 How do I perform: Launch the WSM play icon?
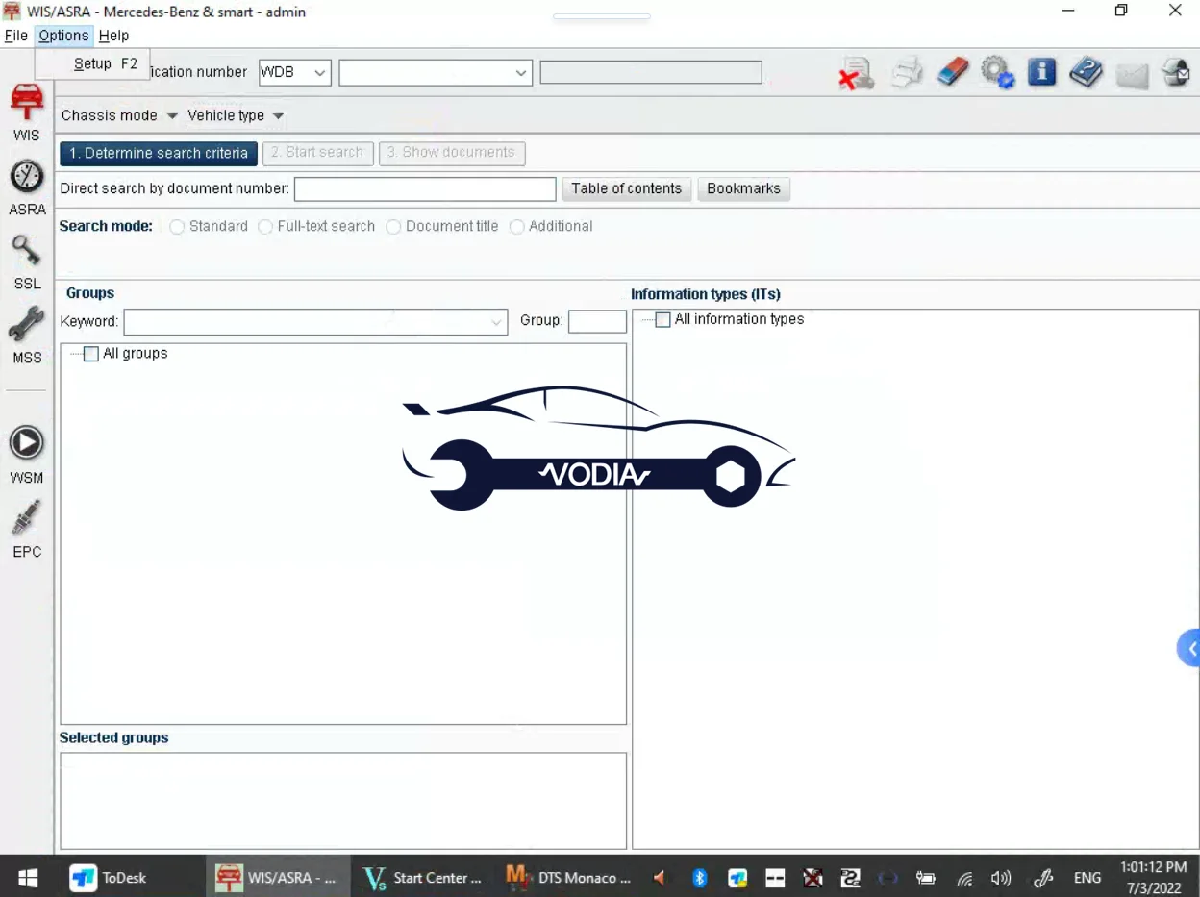point(27,443)
